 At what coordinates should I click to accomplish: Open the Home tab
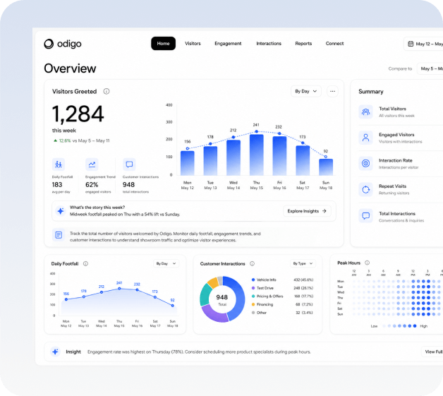163,44
